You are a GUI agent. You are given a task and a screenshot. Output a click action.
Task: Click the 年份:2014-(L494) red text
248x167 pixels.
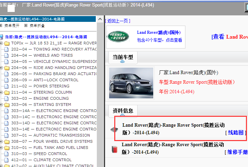coord(177,92)
